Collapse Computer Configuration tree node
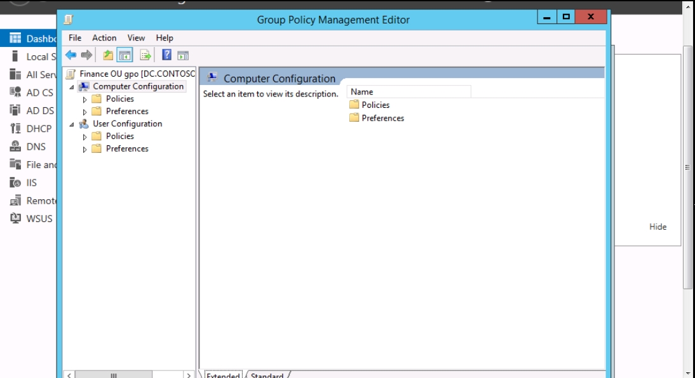This screenshot has width=695, height=378. (72, 87)
